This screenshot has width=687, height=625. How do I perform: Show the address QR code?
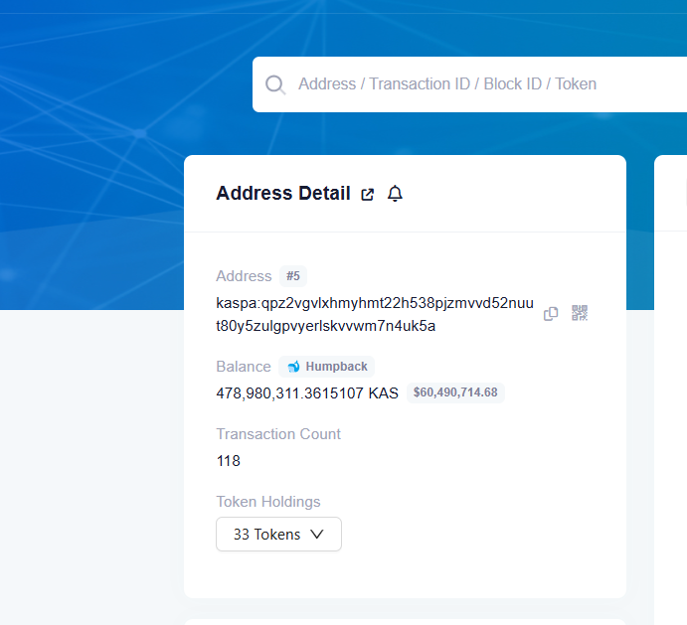(x=580, y=313)
